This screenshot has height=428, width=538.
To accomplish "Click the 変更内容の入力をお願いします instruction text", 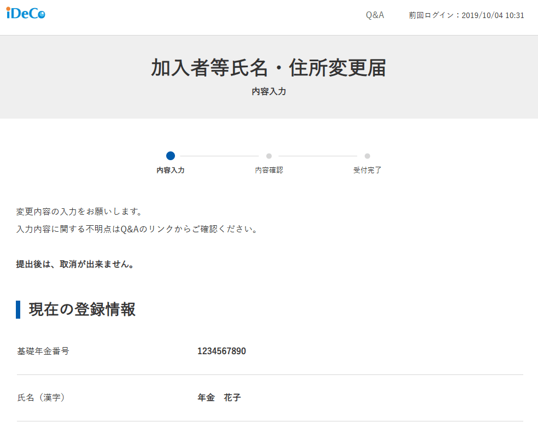I will point(79,212).
